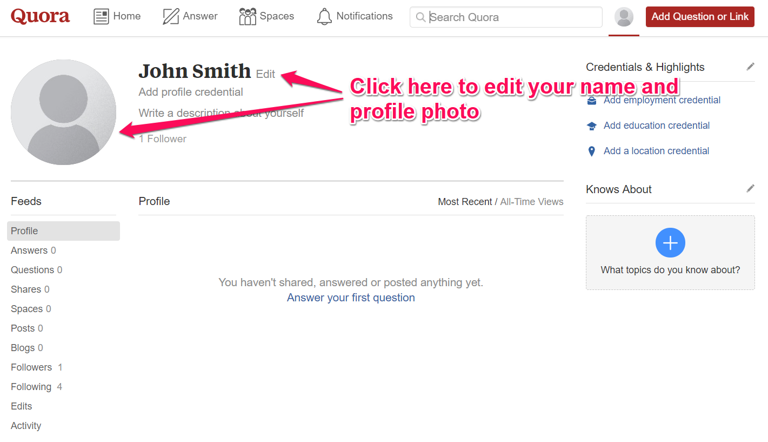Click Add education credential link
The image size is (768, 442).
tap(657, 126)
